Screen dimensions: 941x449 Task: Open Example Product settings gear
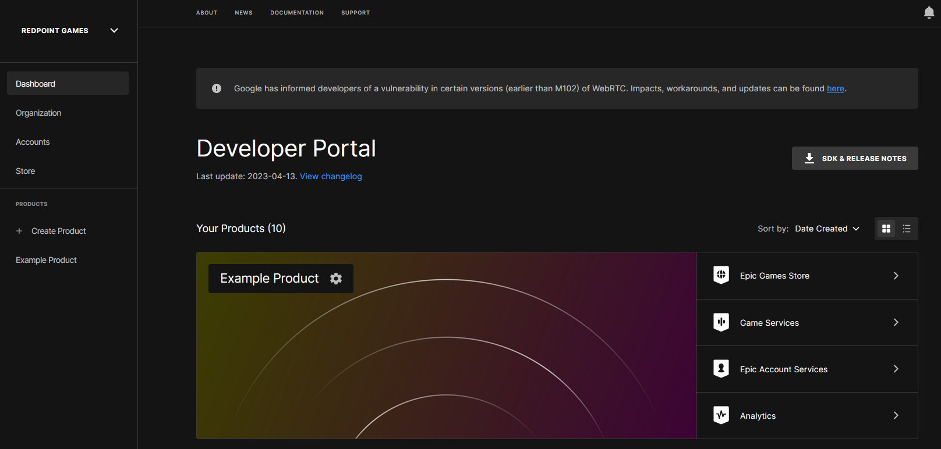pos(336,279)
